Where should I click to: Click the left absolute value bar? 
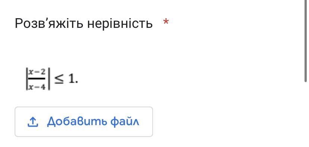27,79
